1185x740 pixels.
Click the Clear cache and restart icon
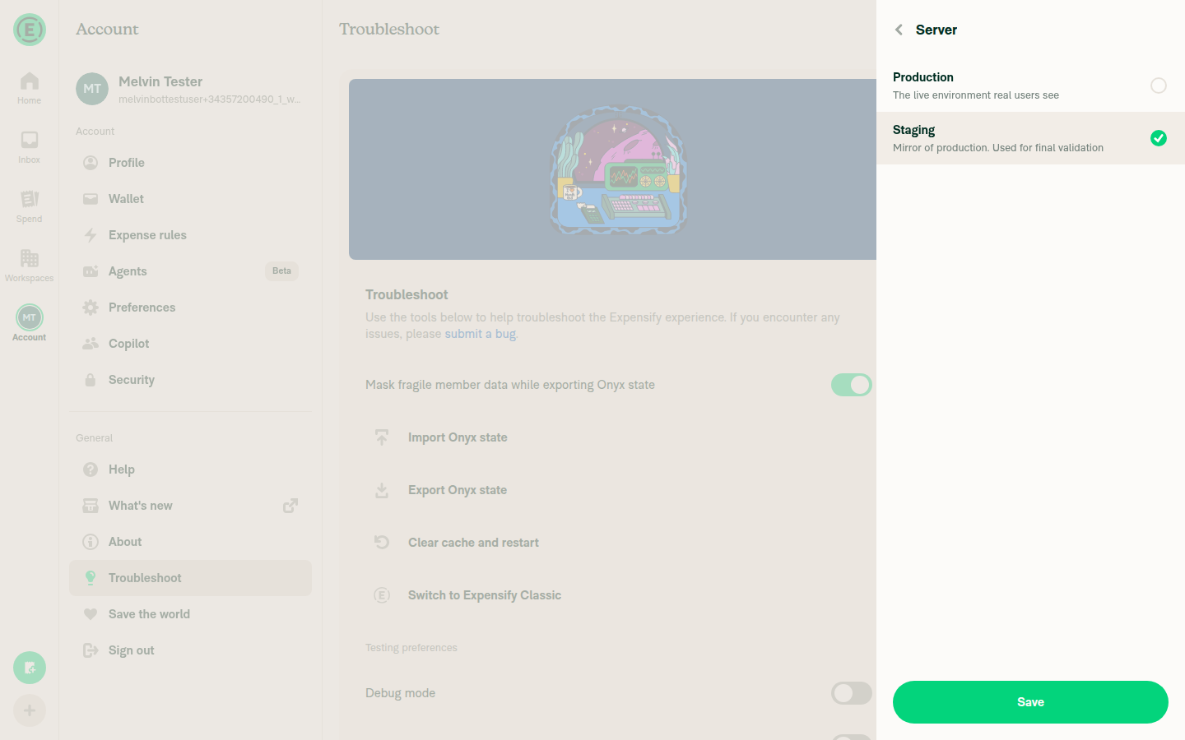pos(382,543)
